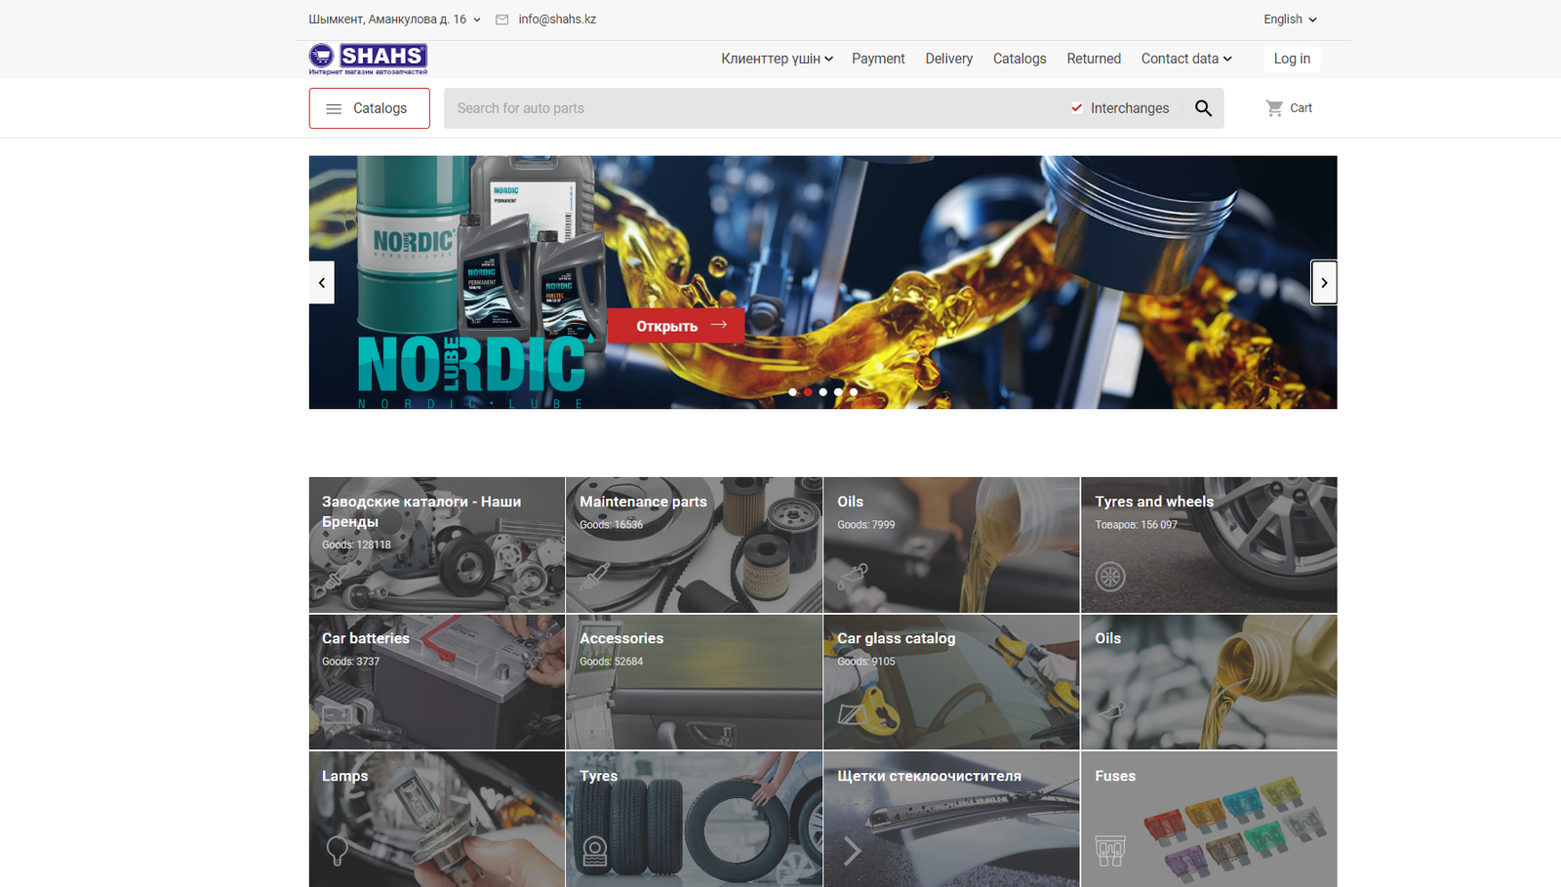Select the third carousel indicator dot
Viewport: 1561px width, 887px height.
point(822,391)
